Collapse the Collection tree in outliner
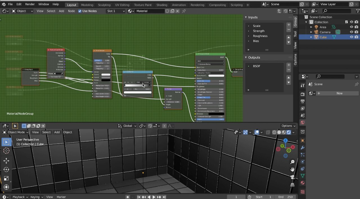This screenshot has width=360, height=199. [x=306, y=22]
